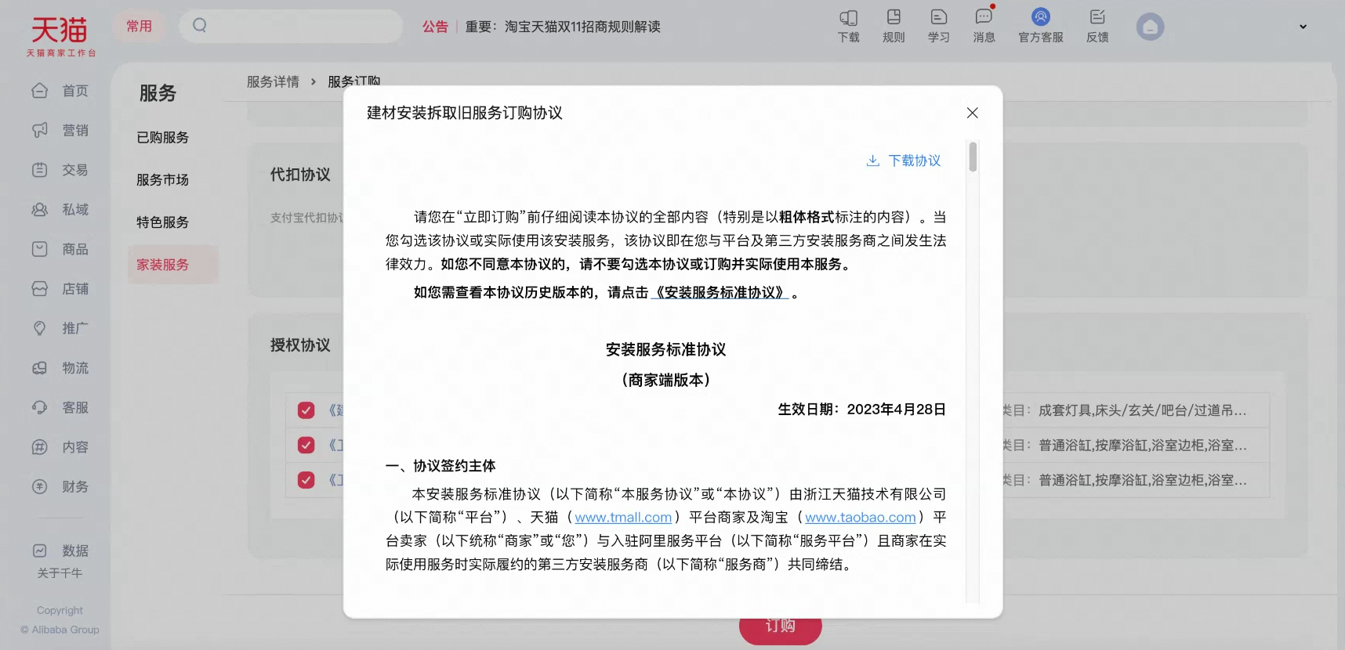Screen dimensions: 1345x650
Task: Click into the top search field
Action: pyautogui.click(x=291, y=27)
